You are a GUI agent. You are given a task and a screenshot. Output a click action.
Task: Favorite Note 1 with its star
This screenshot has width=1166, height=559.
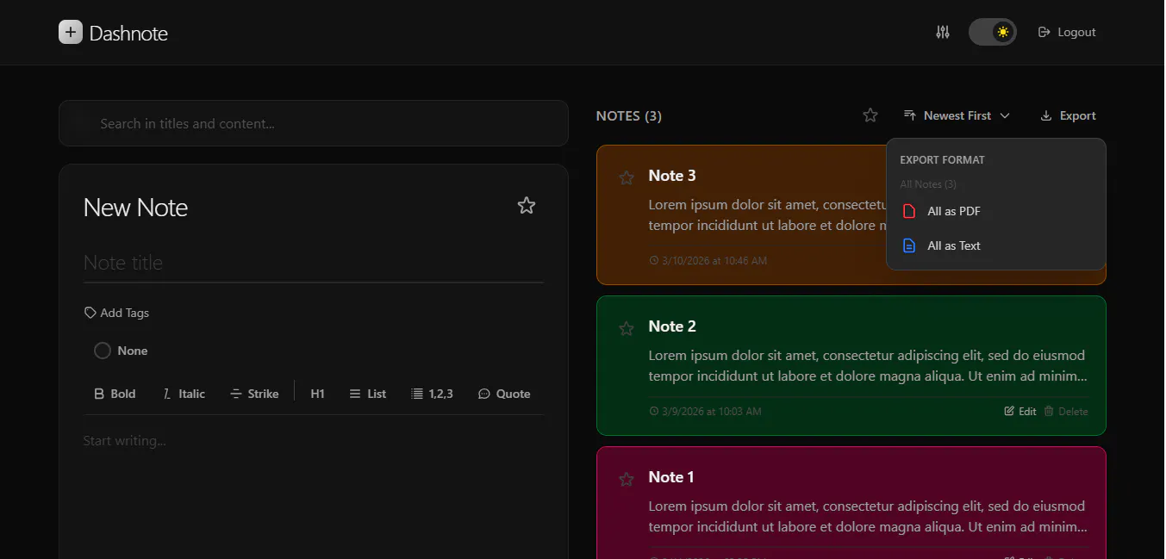click(x=627, y=479)
